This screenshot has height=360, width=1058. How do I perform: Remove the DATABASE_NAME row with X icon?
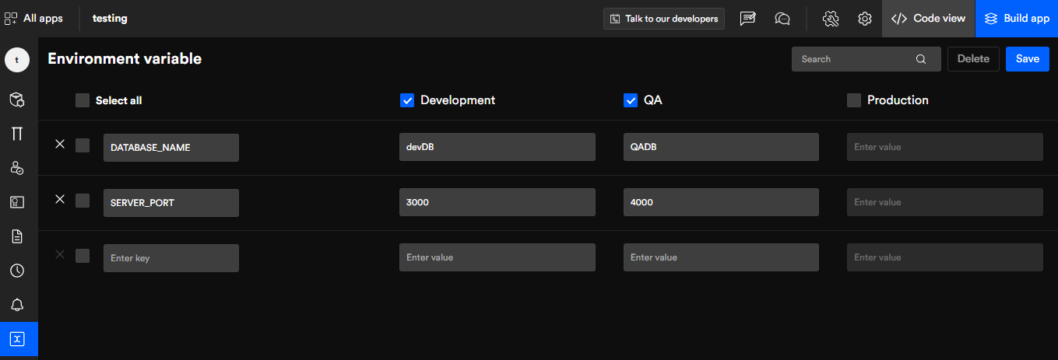[60, 144]
